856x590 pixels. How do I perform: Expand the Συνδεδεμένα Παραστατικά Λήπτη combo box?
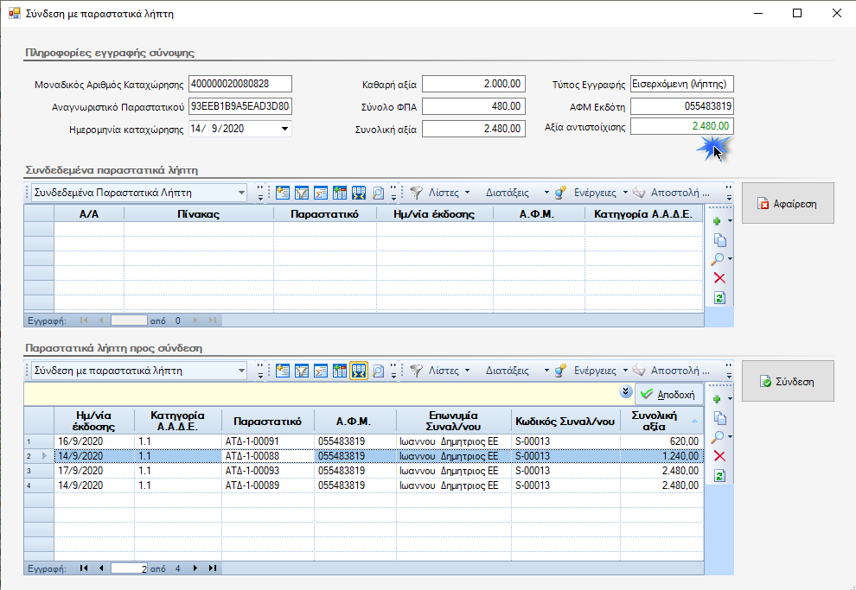pos(241,193)
